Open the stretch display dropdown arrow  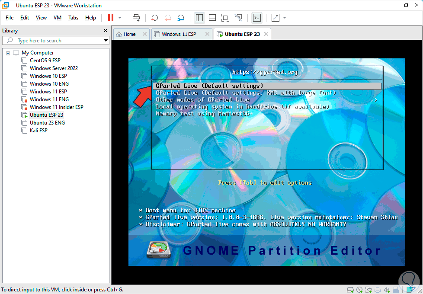click(284, 18)
